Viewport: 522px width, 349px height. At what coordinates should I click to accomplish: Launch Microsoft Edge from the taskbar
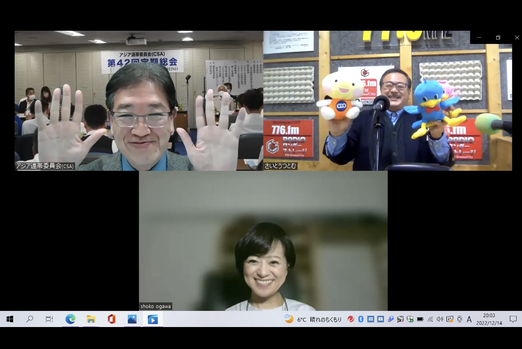pyautogui.click(x=71, y=319)
